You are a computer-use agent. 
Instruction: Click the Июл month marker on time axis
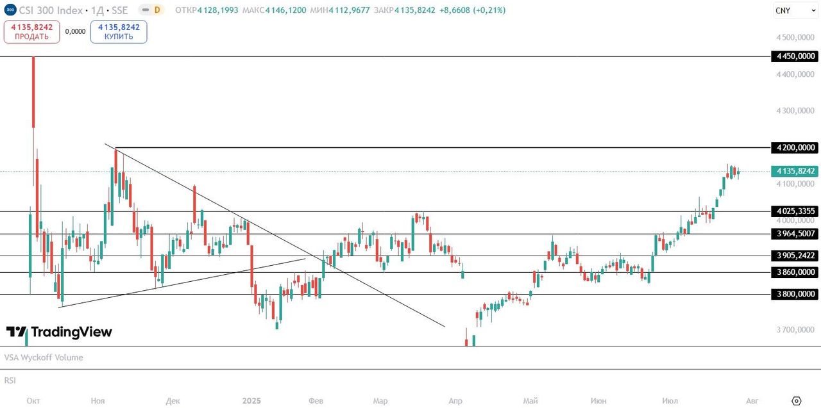(670, 401)
